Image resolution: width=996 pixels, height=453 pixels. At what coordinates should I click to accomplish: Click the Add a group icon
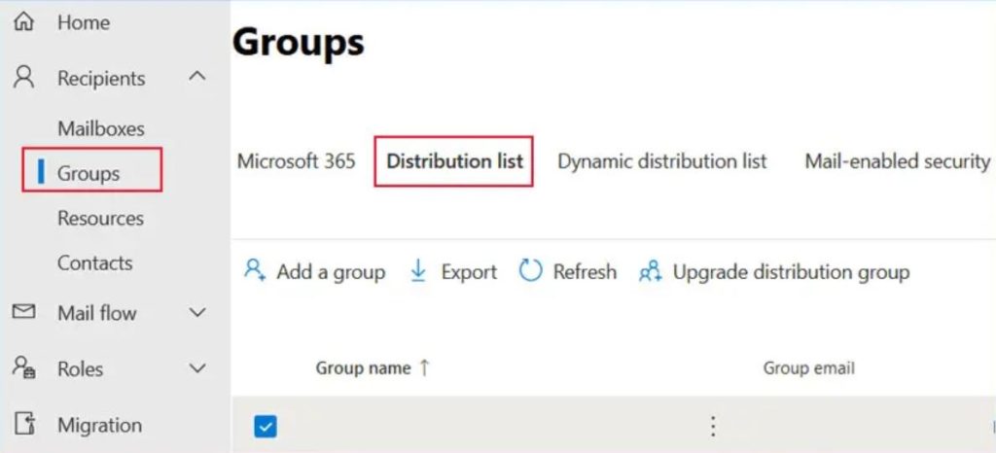click(255, 271)
